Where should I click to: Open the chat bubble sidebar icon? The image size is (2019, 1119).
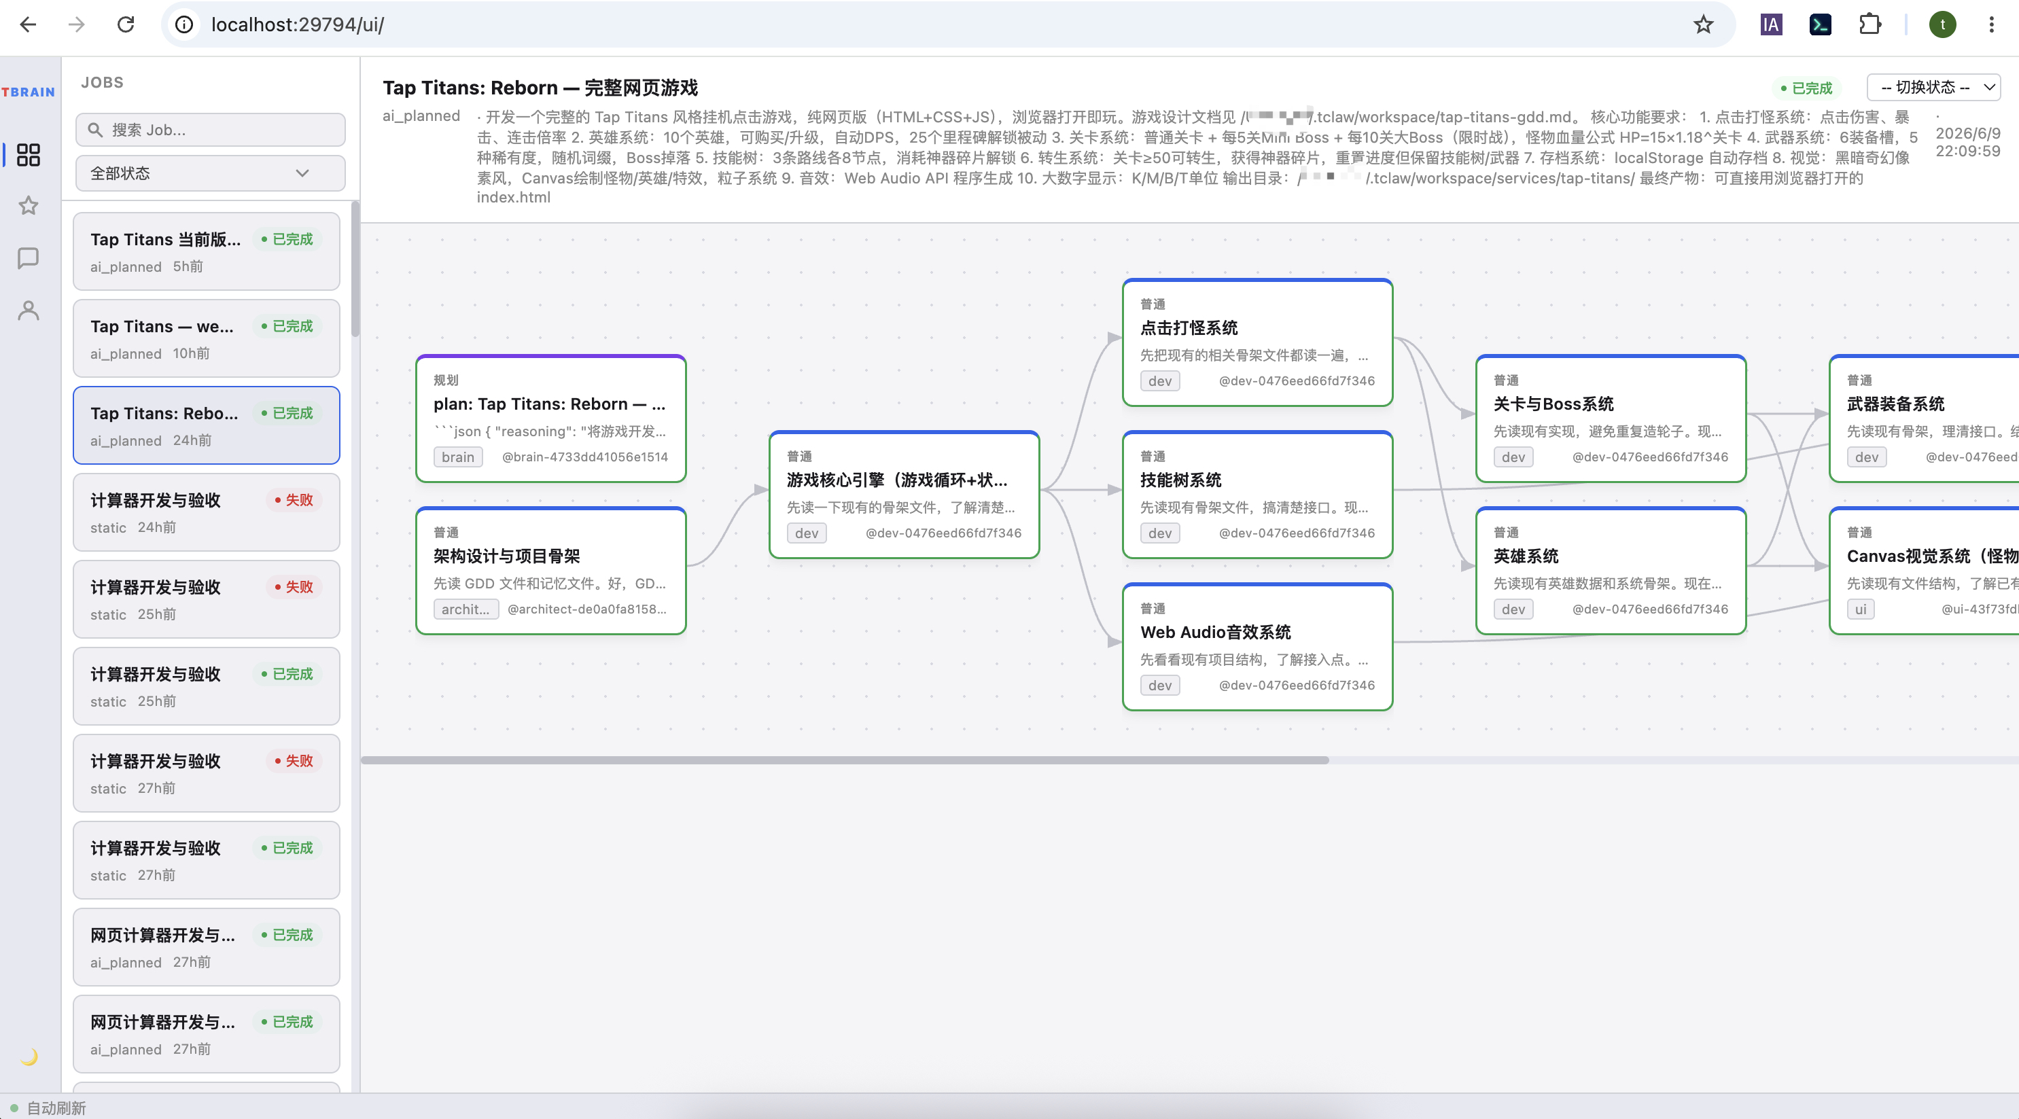pos(29,259)
